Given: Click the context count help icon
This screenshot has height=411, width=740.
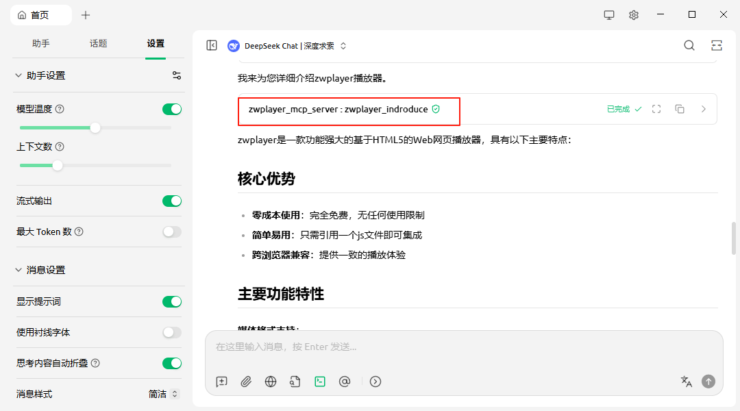Looking at the screenshot, I should [60, 147].
